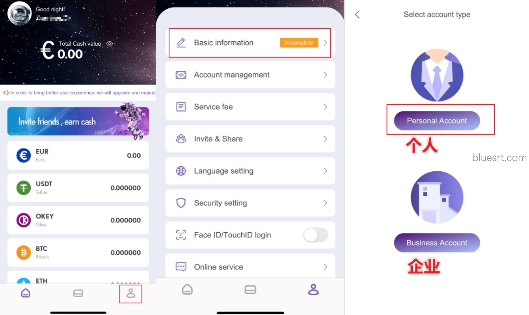This screenshot has height=315, width=529.
Task: Go back from Select account type
Action: (x=357, y=15)
